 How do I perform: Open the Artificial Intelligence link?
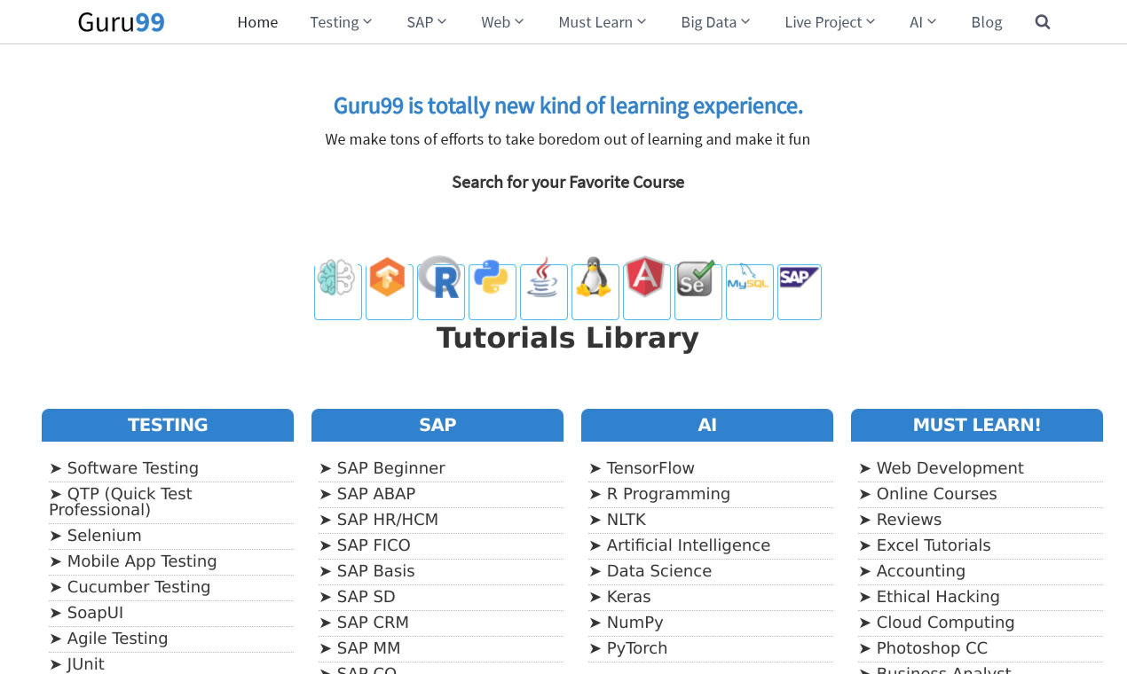(x=689, y=545)
